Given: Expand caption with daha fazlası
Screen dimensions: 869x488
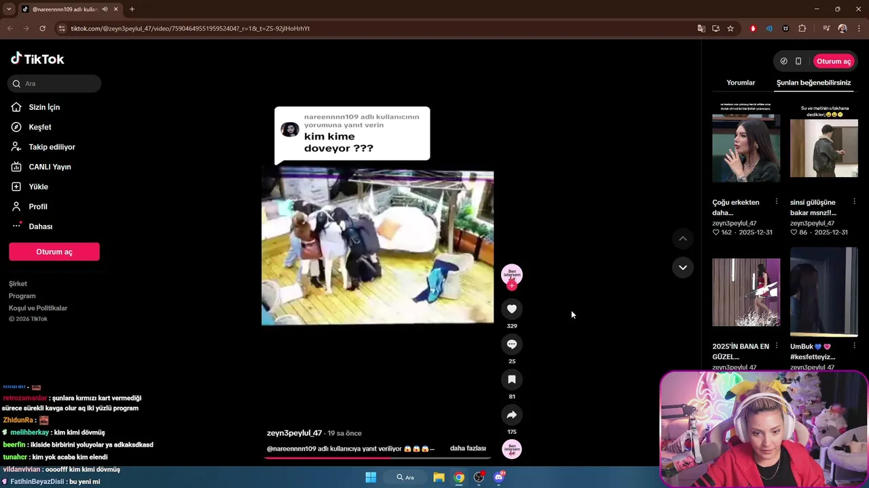Looking at the screenshot, I should (x=468, y=449).
